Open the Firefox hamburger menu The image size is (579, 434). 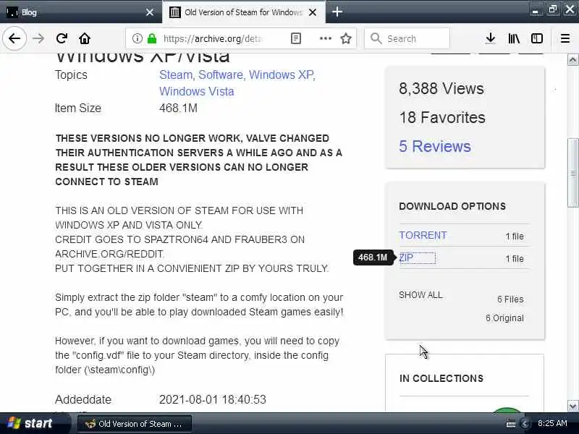pos(565,38)
